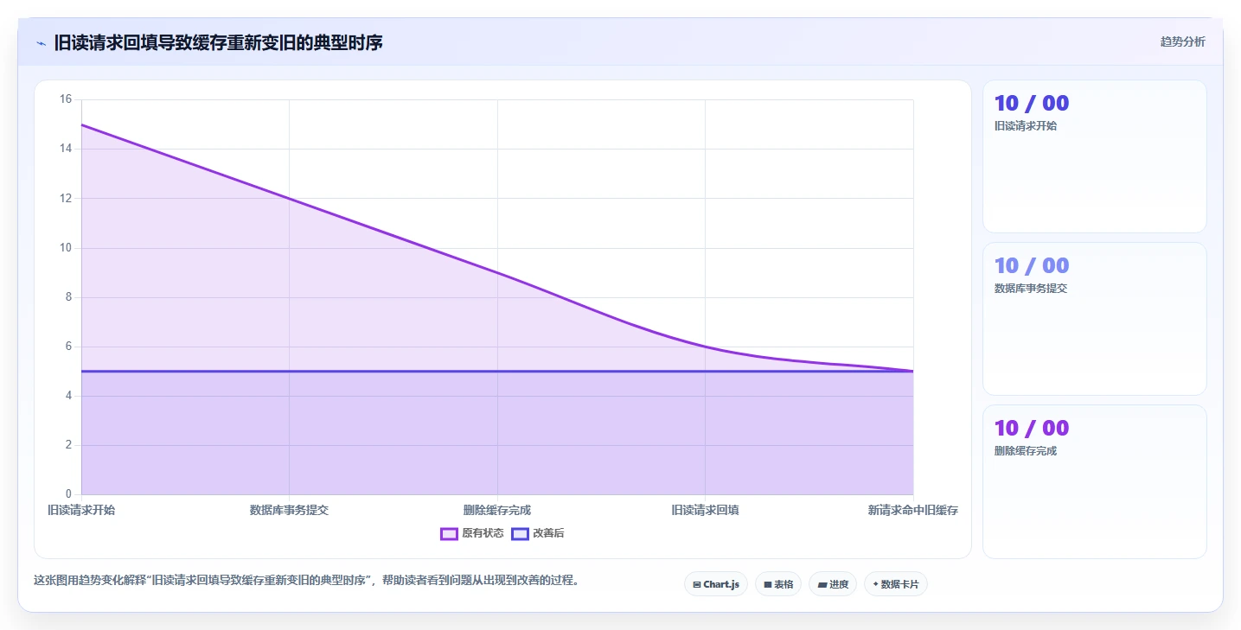1241x630 pixels.
Task: Click the 旧读请求回填 x-axis label
Action: point(705,510)
